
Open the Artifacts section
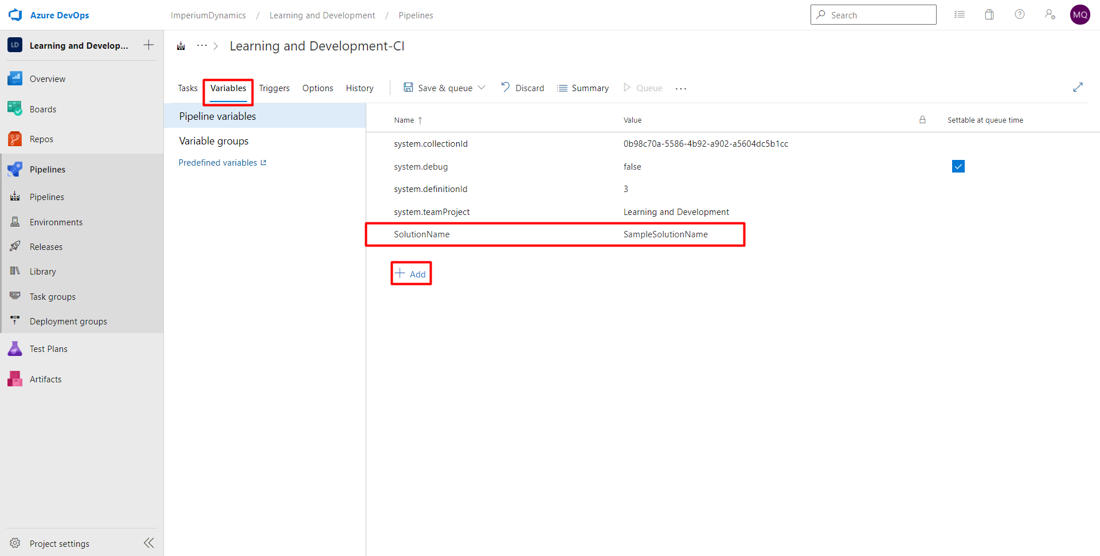coord(14,378)
